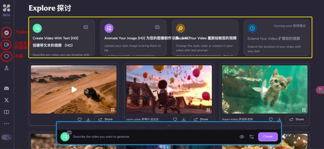Click the Coming soon label

(290, 26)
